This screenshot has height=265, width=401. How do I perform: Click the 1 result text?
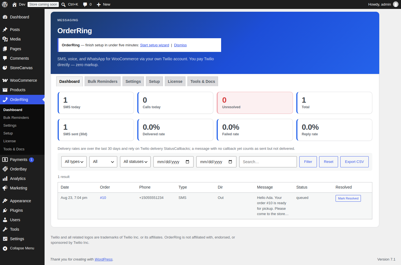[x=63, y=177]
